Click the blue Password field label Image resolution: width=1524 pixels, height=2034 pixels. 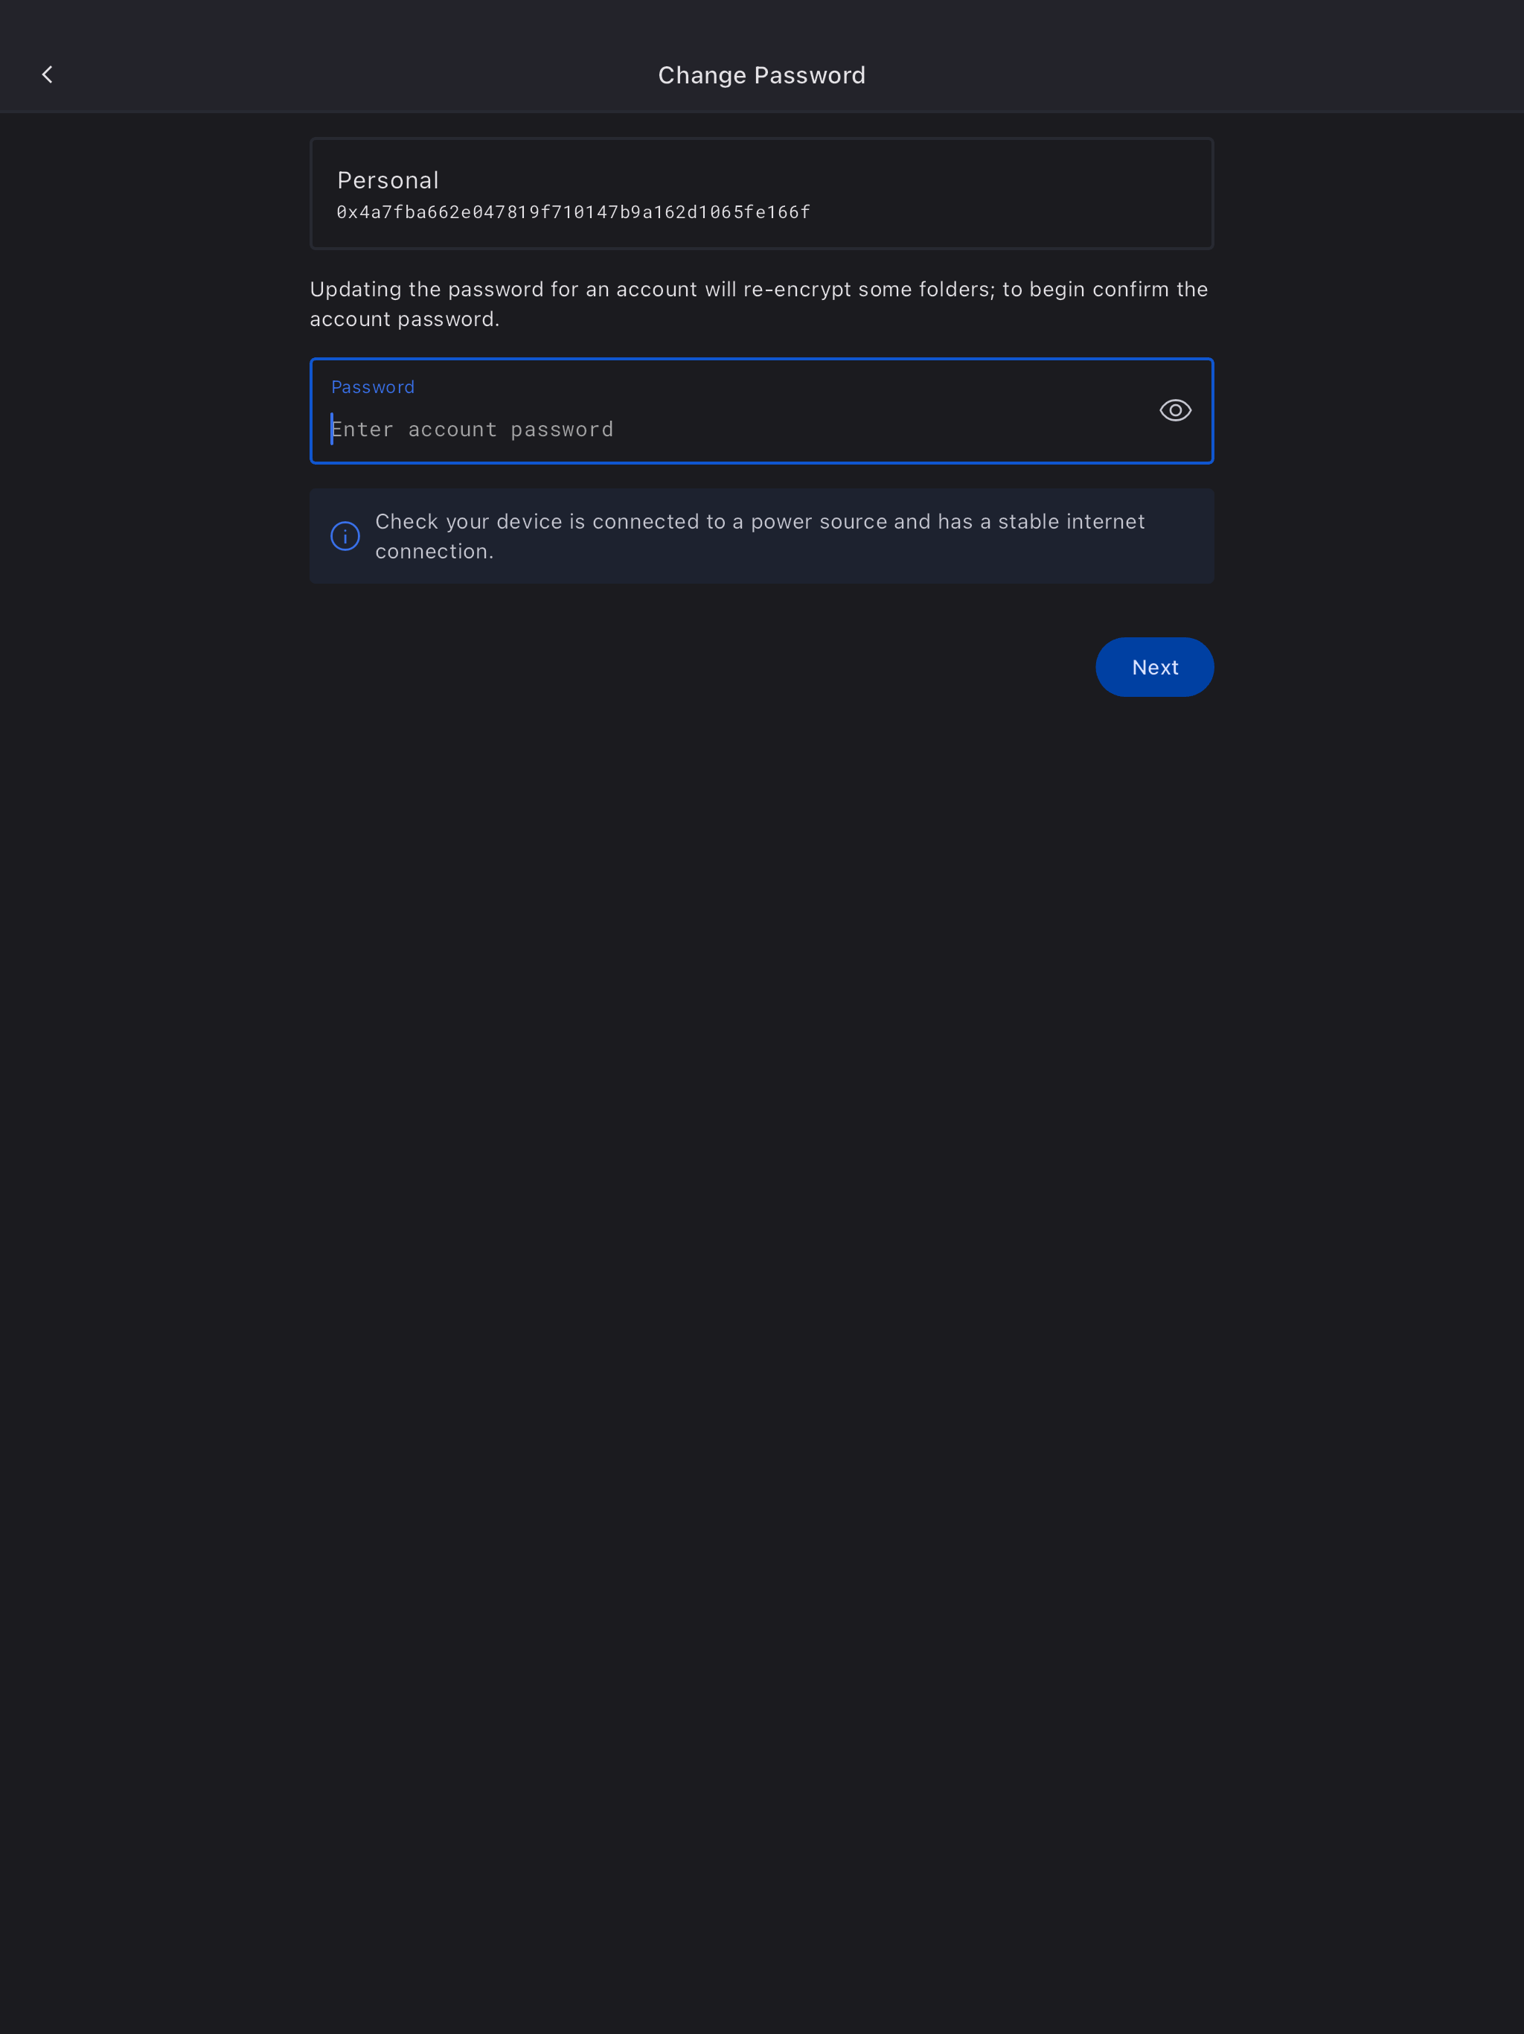pos(372,387)
